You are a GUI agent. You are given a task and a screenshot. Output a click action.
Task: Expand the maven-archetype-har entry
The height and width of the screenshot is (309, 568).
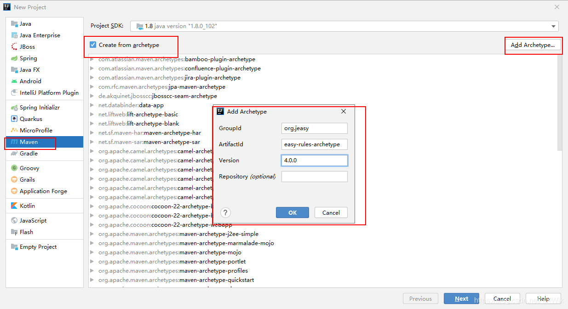click(92, 133)
